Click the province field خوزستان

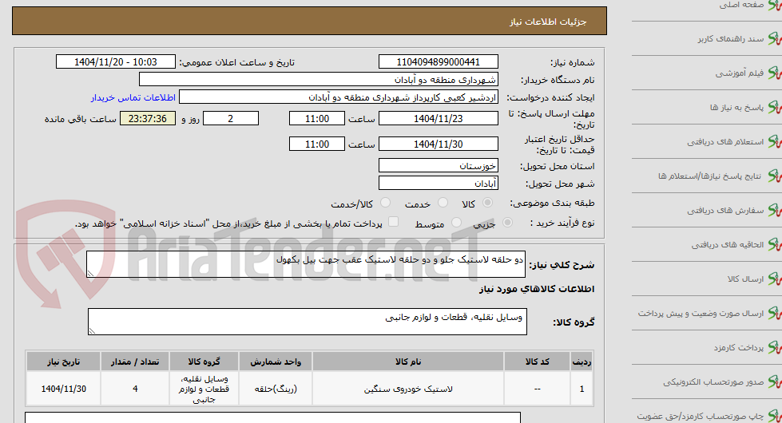pos(439,165)
